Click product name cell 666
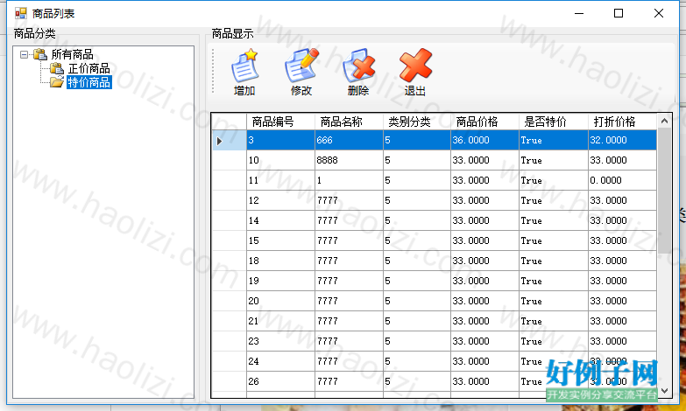 349,140
